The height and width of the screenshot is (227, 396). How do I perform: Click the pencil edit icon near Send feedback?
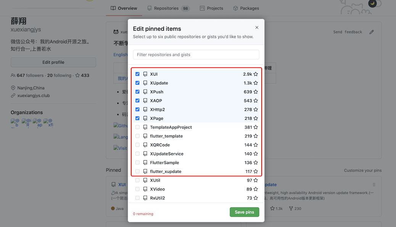click(x=372, y=32)
